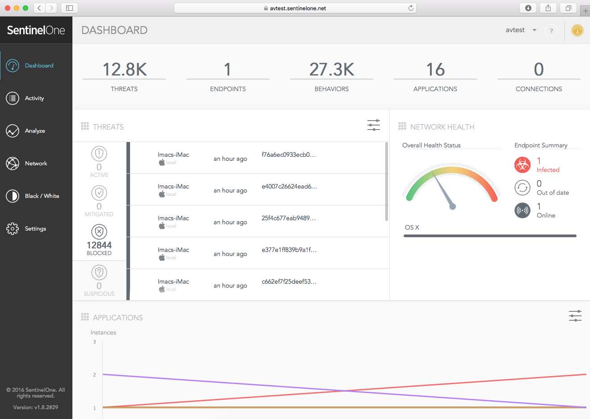The width and height of the screenshot is (590, 419).
Task: Open the Network globe icon
Action: [13, 163]
